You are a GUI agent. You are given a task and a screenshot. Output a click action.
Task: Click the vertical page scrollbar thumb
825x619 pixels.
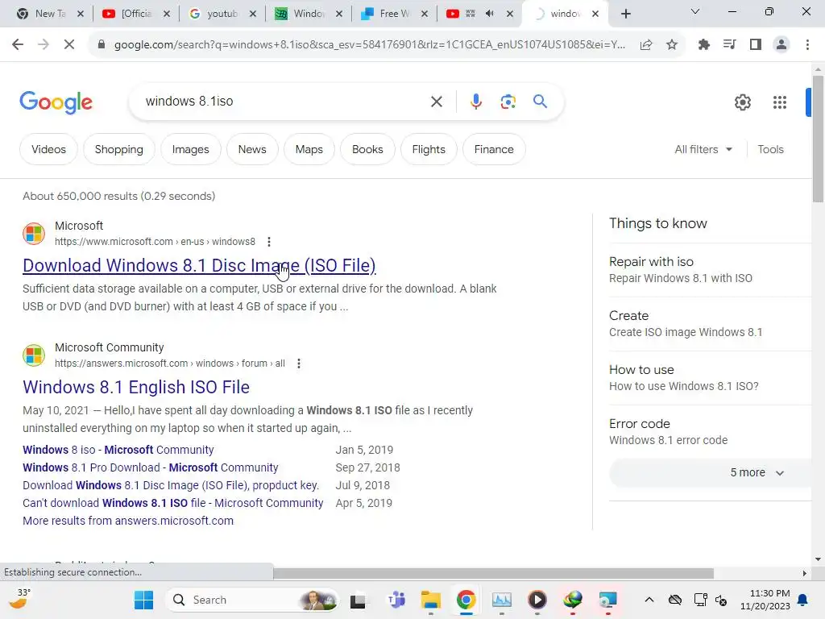(818, 139)
